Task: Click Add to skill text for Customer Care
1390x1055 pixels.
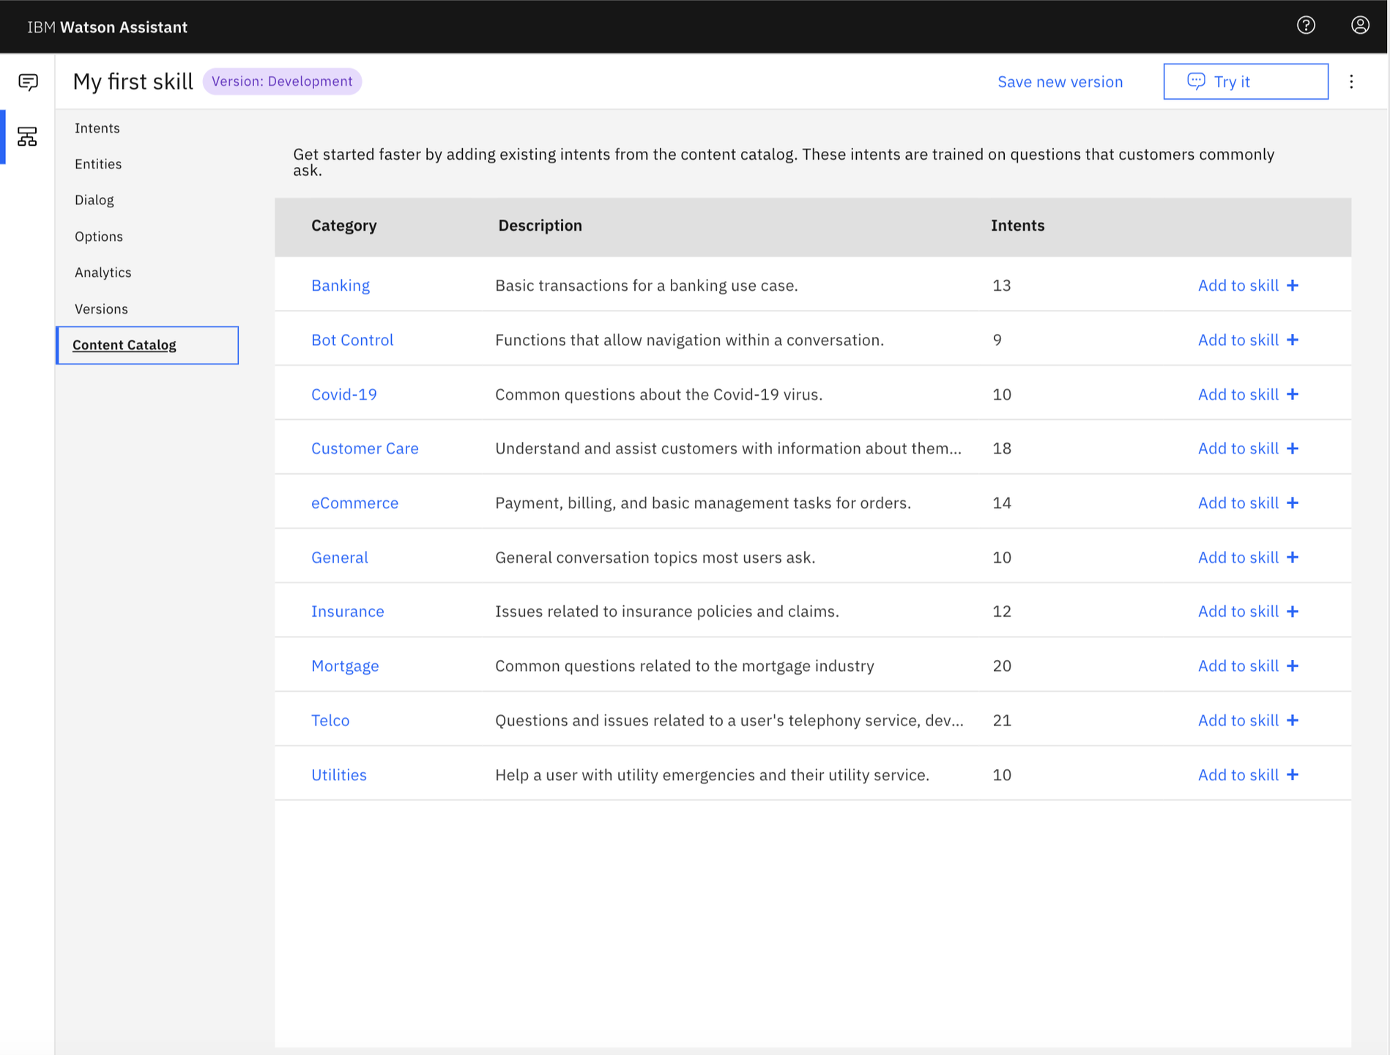Action: tap(1238, 448)
